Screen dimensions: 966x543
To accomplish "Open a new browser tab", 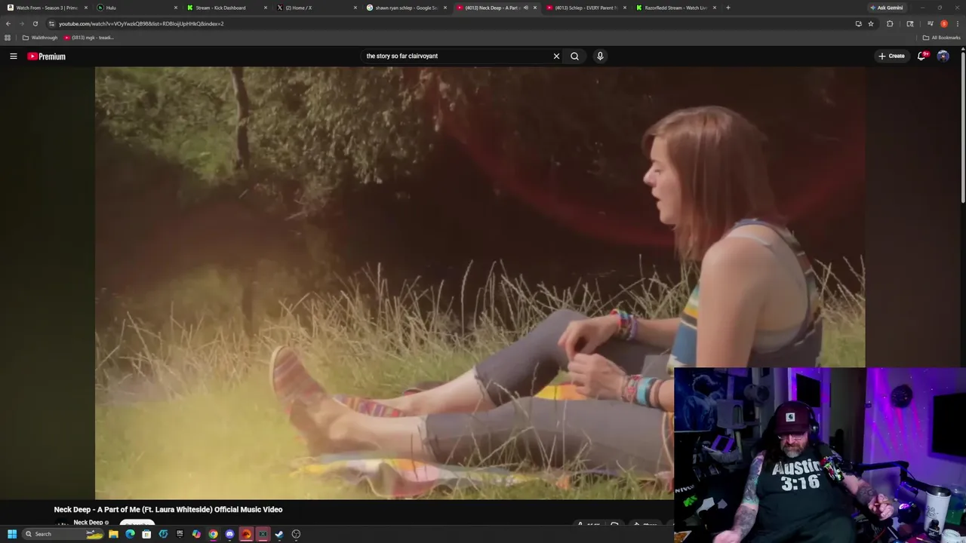I will [x=728, y=8].
